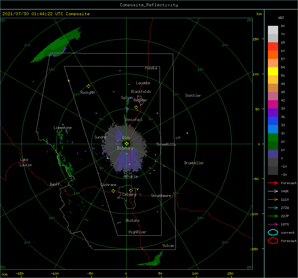
Task: Click the Airdrie label
Action: (130, 177)
